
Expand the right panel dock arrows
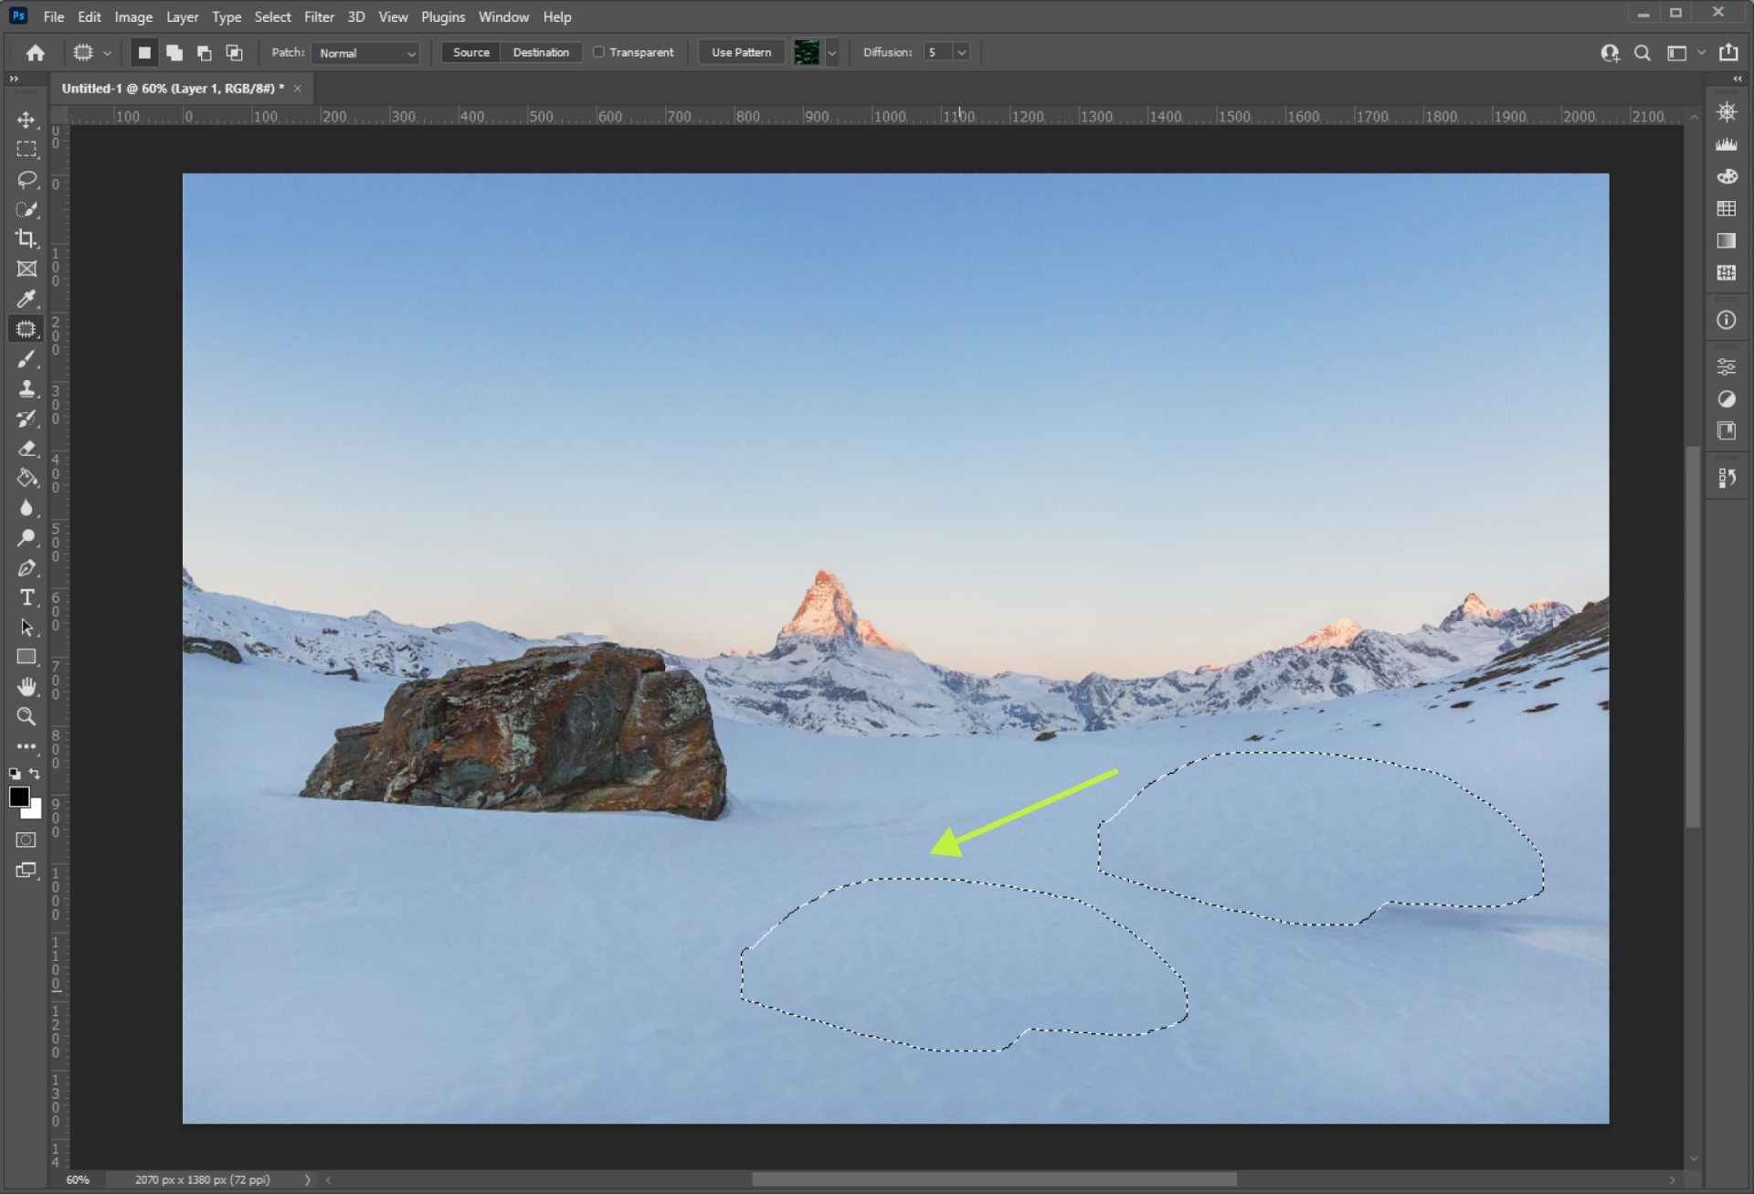click(1737, 79)
